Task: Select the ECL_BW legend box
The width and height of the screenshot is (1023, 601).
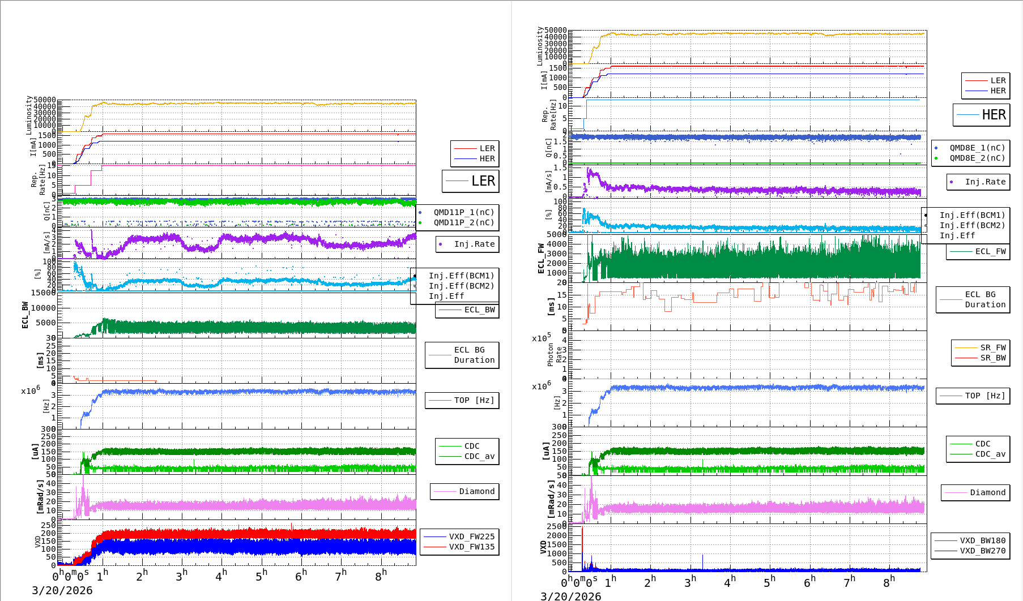Action: click(x=467, y=310)
